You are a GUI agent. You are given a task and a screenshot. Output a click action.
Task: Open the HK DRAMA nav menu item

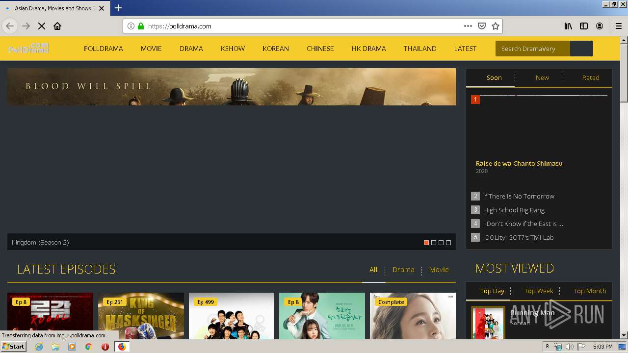(x=369, y=49)
